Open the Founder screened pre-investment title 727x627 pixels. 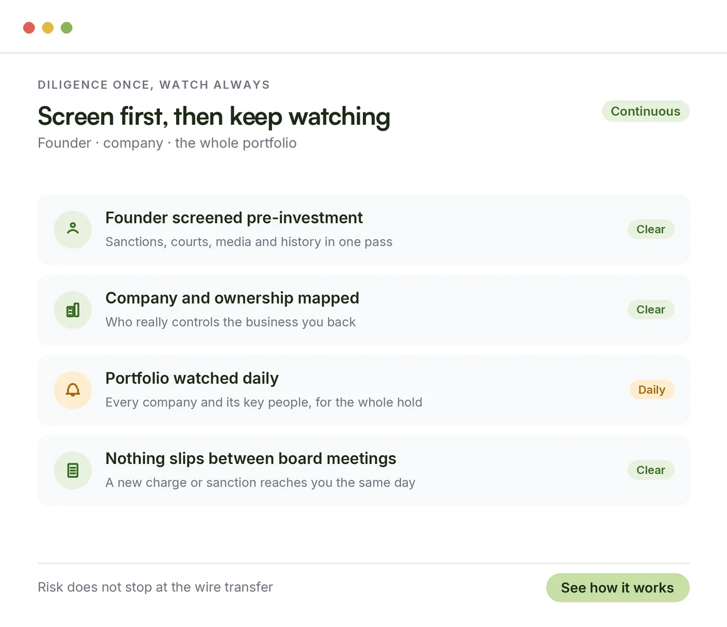click(x=234, y=218)
